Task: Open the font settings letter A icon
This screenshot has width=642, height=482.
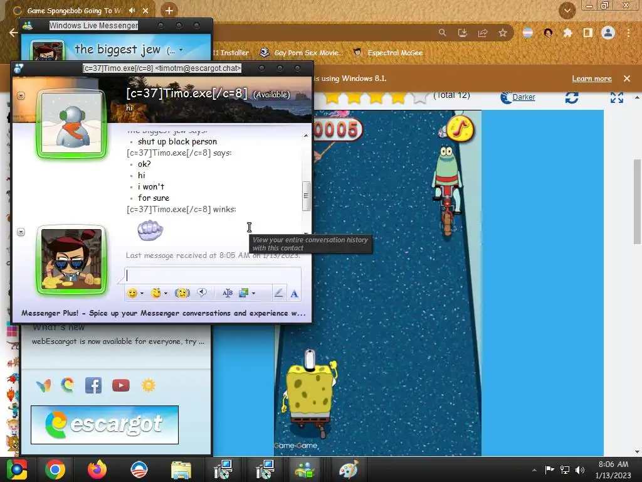Action: tap(294, 294)
